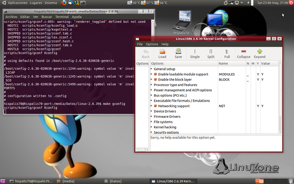Click the BLOCK name cell

click(224, 80)
